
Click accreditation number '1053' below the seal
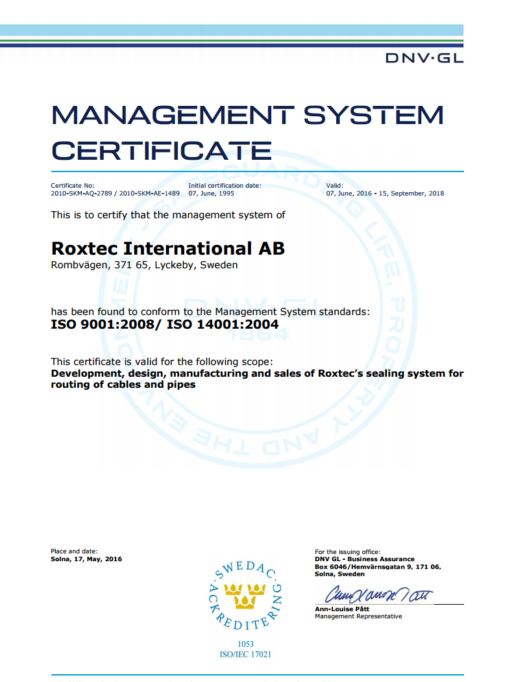tap(245, 644)
